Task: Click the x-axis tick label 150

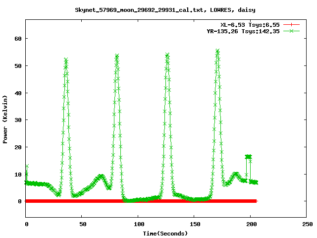Action: pyautogui.click(x=195, y=224)
